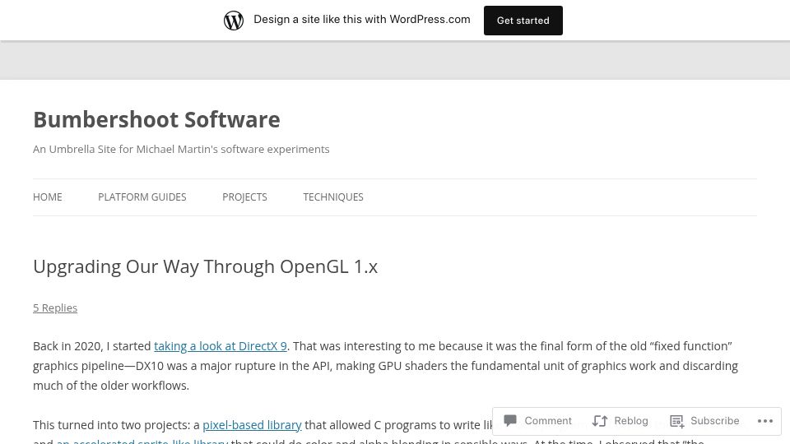Open the PLATFORM GUIDES menu
This screenshot has height=444, width=790.
(142, 197)
